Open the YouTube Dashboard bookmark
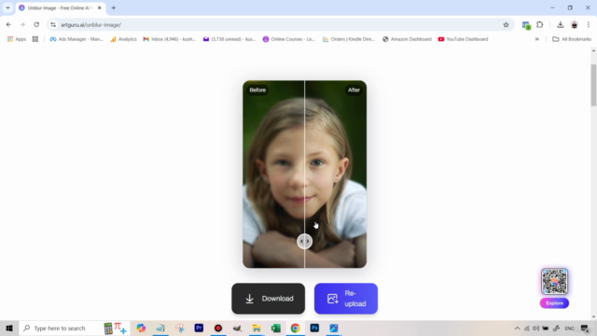The image size is (597, 336). point(463,39)
